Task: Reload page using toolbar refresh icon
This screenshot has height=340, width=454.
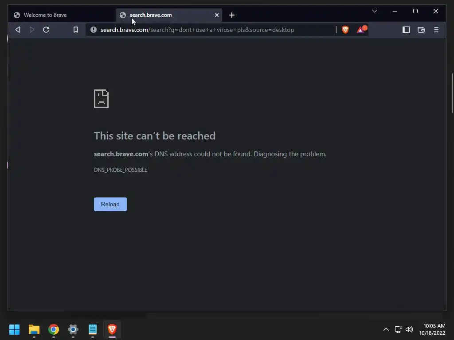Action: [x=46, y=30]
